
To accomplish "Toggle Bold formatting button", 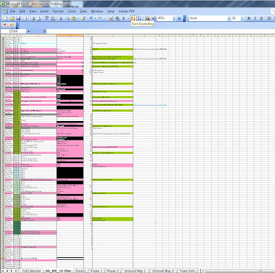I will [249, 19].
